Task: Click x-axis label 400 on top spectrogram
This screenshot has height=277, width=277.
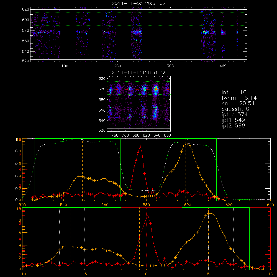Action: 223,66
